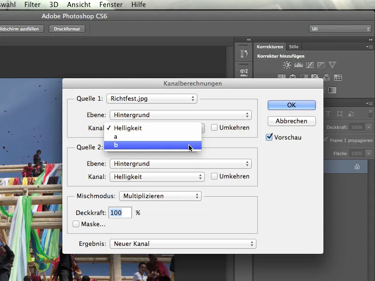The height and width of the screenshot is (281, 375).
Task: Open Quelle 1 Ebene Hintergrund dropdown
Action: pyautogui.click(x=180, y=115)
